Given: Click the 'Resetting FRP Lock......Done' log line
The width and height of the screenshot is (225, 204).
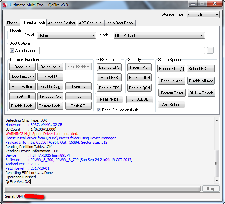Looking at the screenshot, I should tap(29, 173).
